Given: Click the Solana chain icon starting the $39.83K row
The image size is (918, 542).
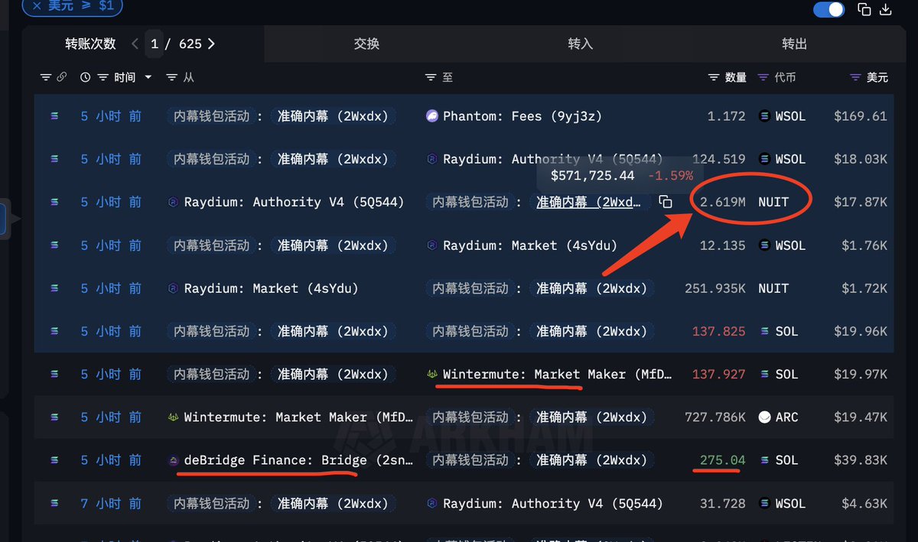Looking at the screenshot, I should click(54, 460).
